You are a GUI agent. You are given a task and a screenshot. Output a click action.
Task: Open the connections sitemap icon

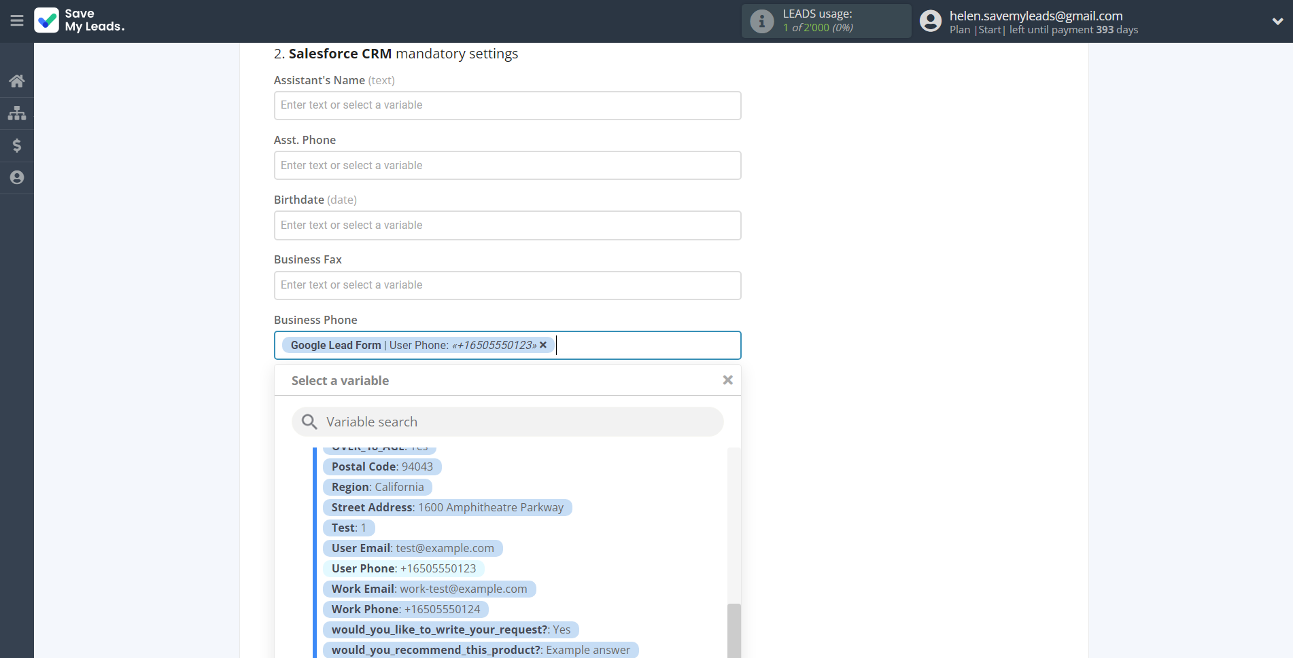tap(17, 113)
